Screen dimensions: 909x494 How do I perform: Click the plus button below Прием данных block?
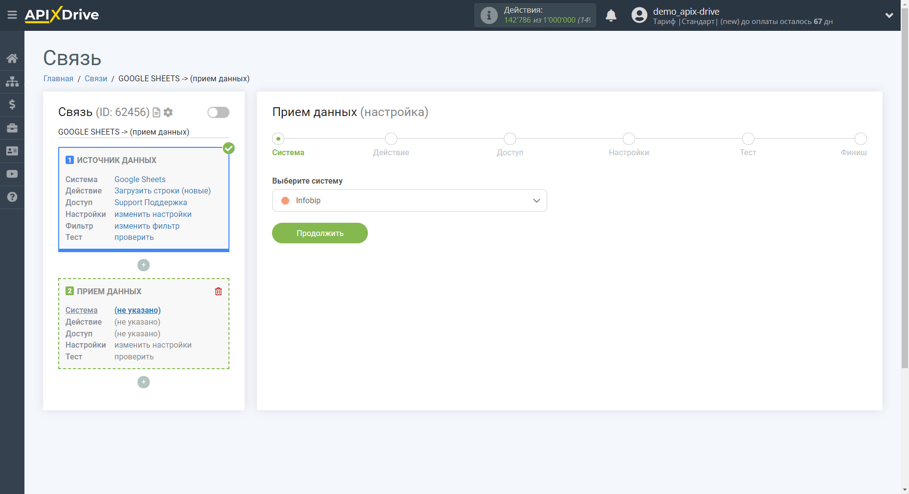point(143,382)
